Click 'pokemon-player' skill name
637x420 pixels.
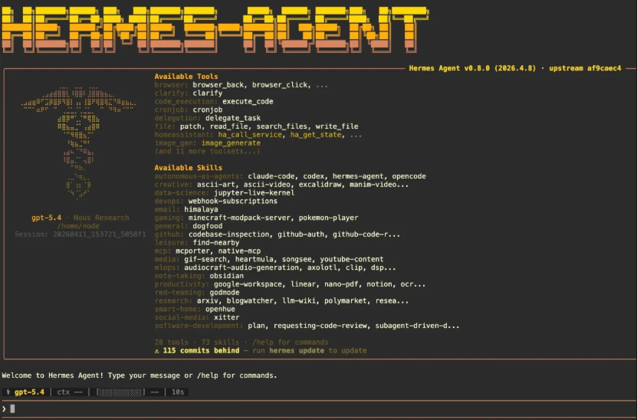coord(328,218)
